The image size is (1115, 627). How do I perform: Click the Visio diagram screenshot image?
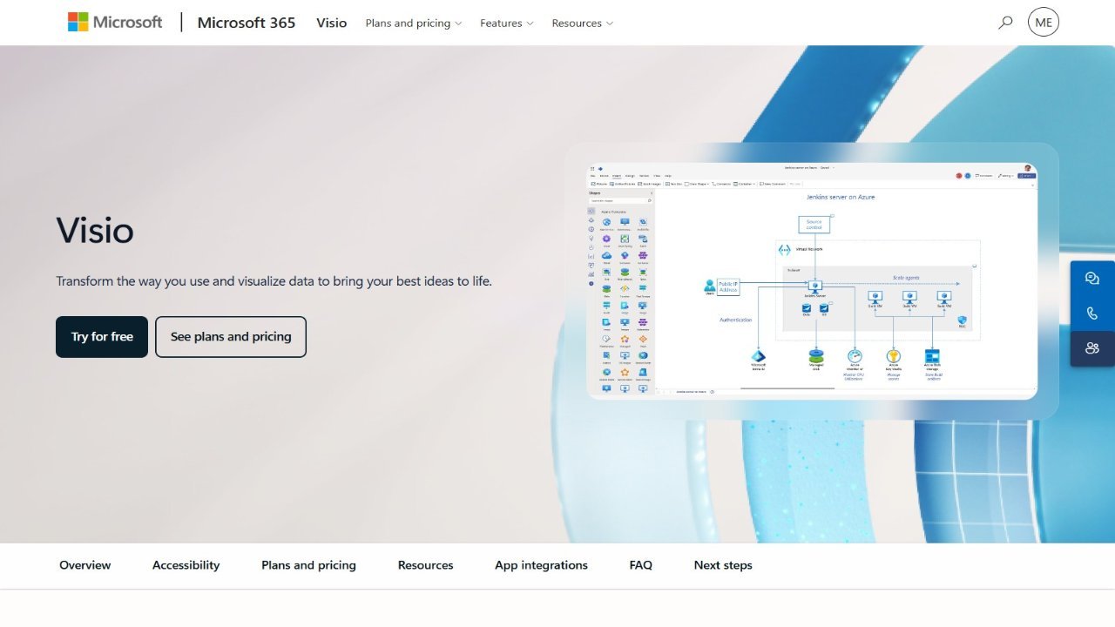point(812,281)
